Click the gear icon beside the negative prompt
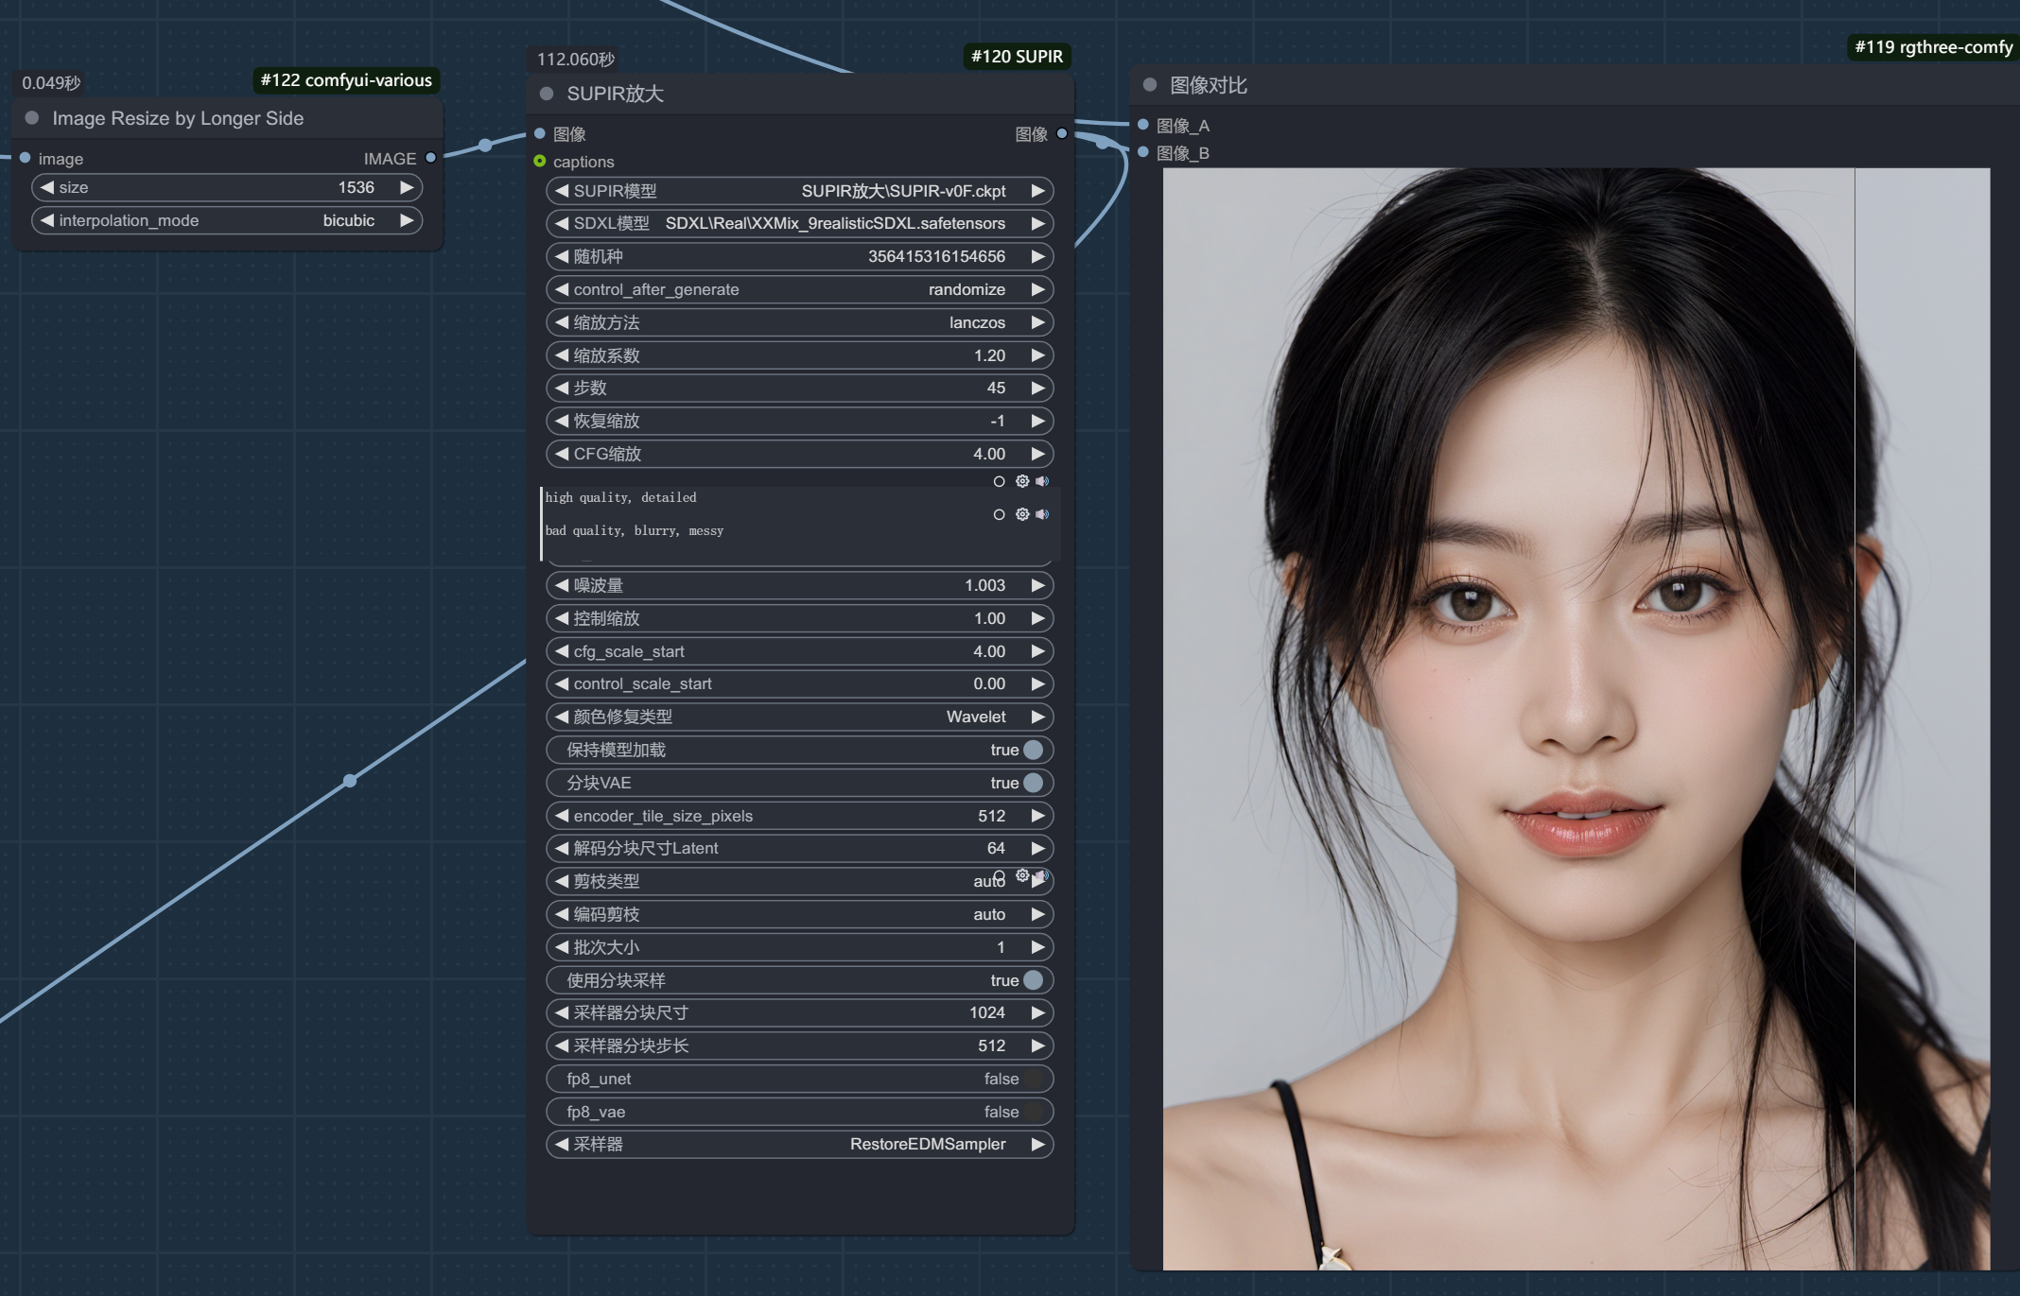This screenshot has height=1296, width=2020. point(1022,514)
